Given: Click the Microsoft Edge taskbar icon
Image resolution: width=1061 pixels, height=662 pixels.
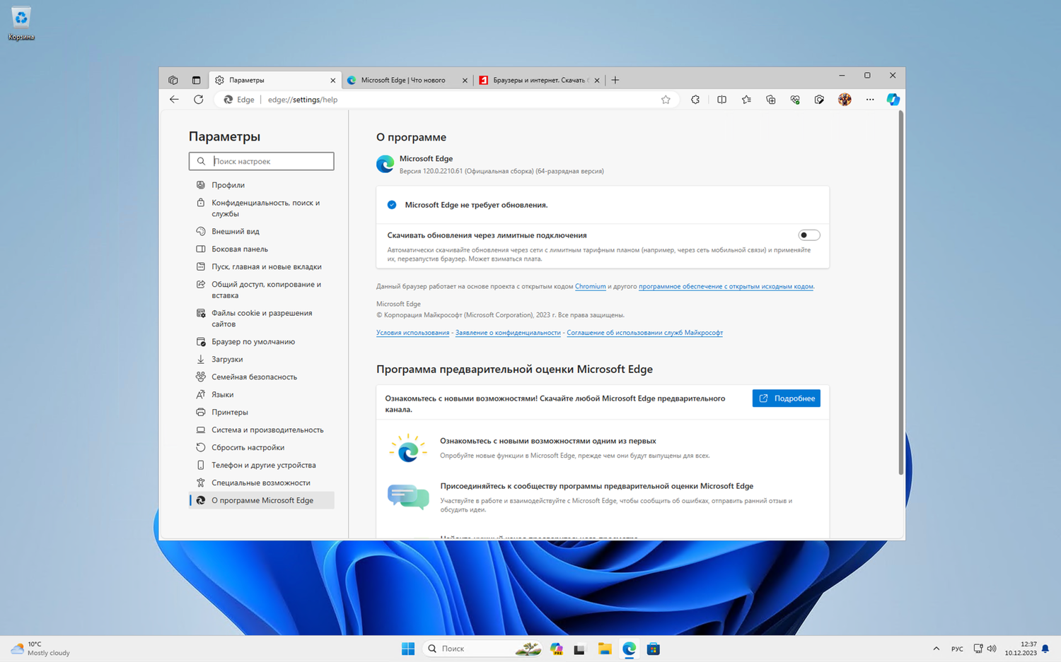Looking at the screenshot, I should click(x=629, y=649).
